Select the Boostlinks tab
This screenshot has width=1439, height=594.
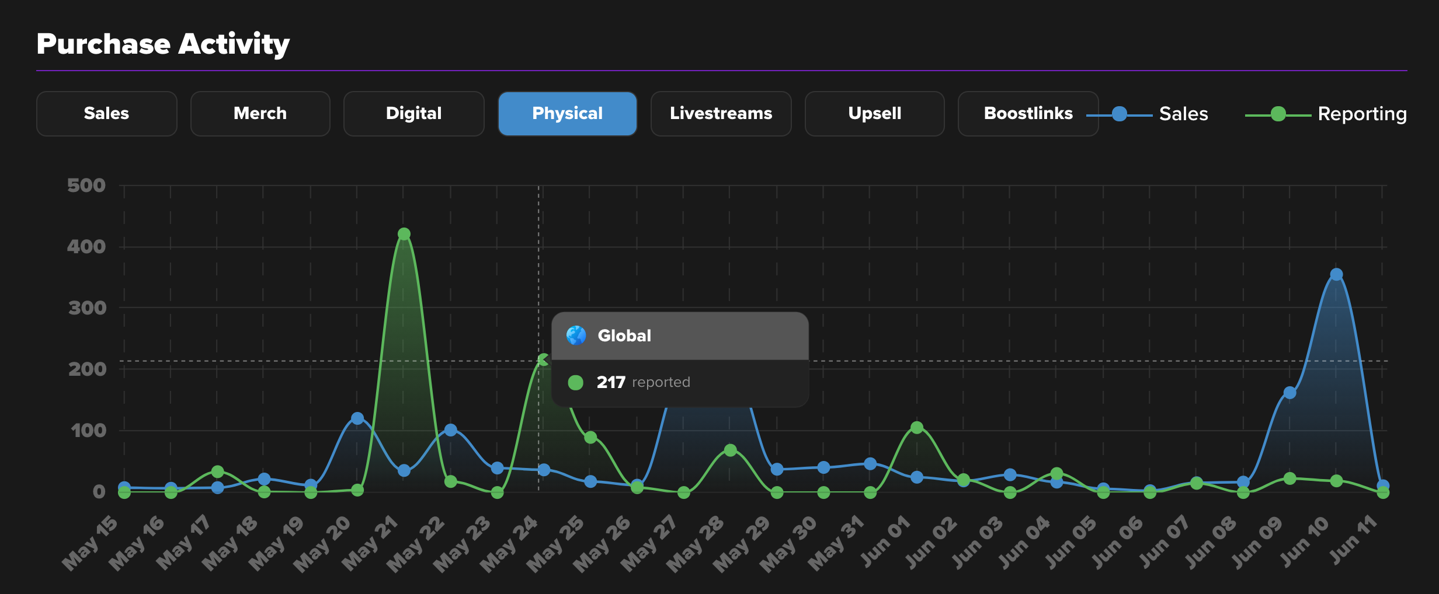pos(1028,113)
